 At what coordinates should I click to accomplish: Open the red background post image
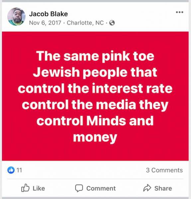pyautogui.click(x=95, y=96)
